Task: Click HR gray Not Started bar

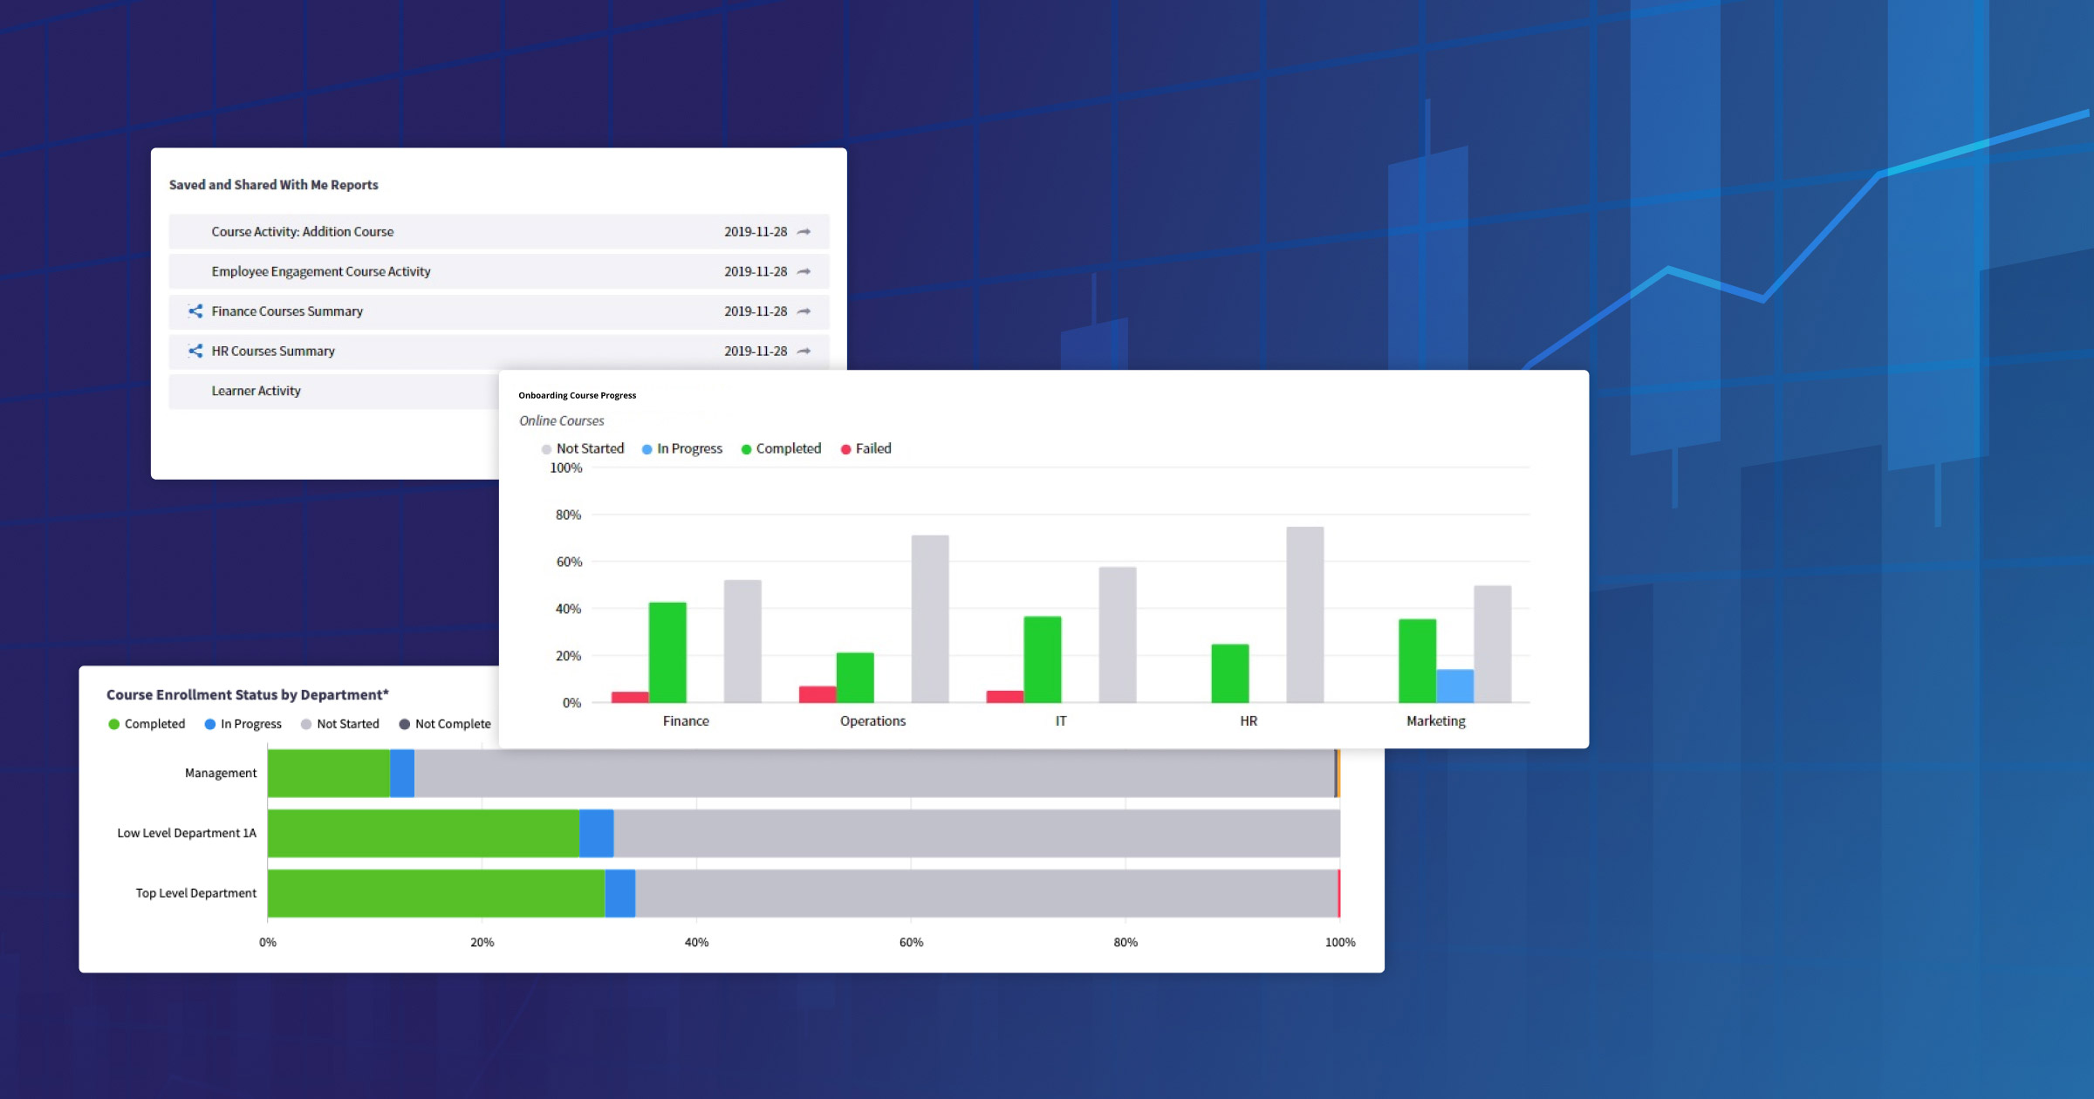Action: coord(1304,615)
